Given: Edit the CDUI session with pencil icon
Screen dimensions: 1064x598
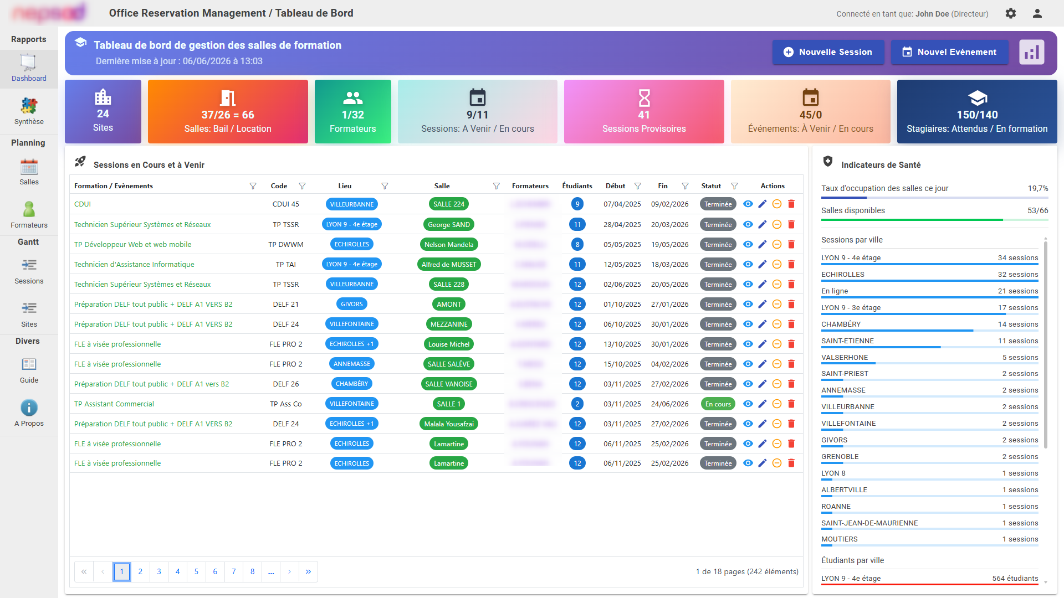Looking at the screenshot, I should [763, 204].
